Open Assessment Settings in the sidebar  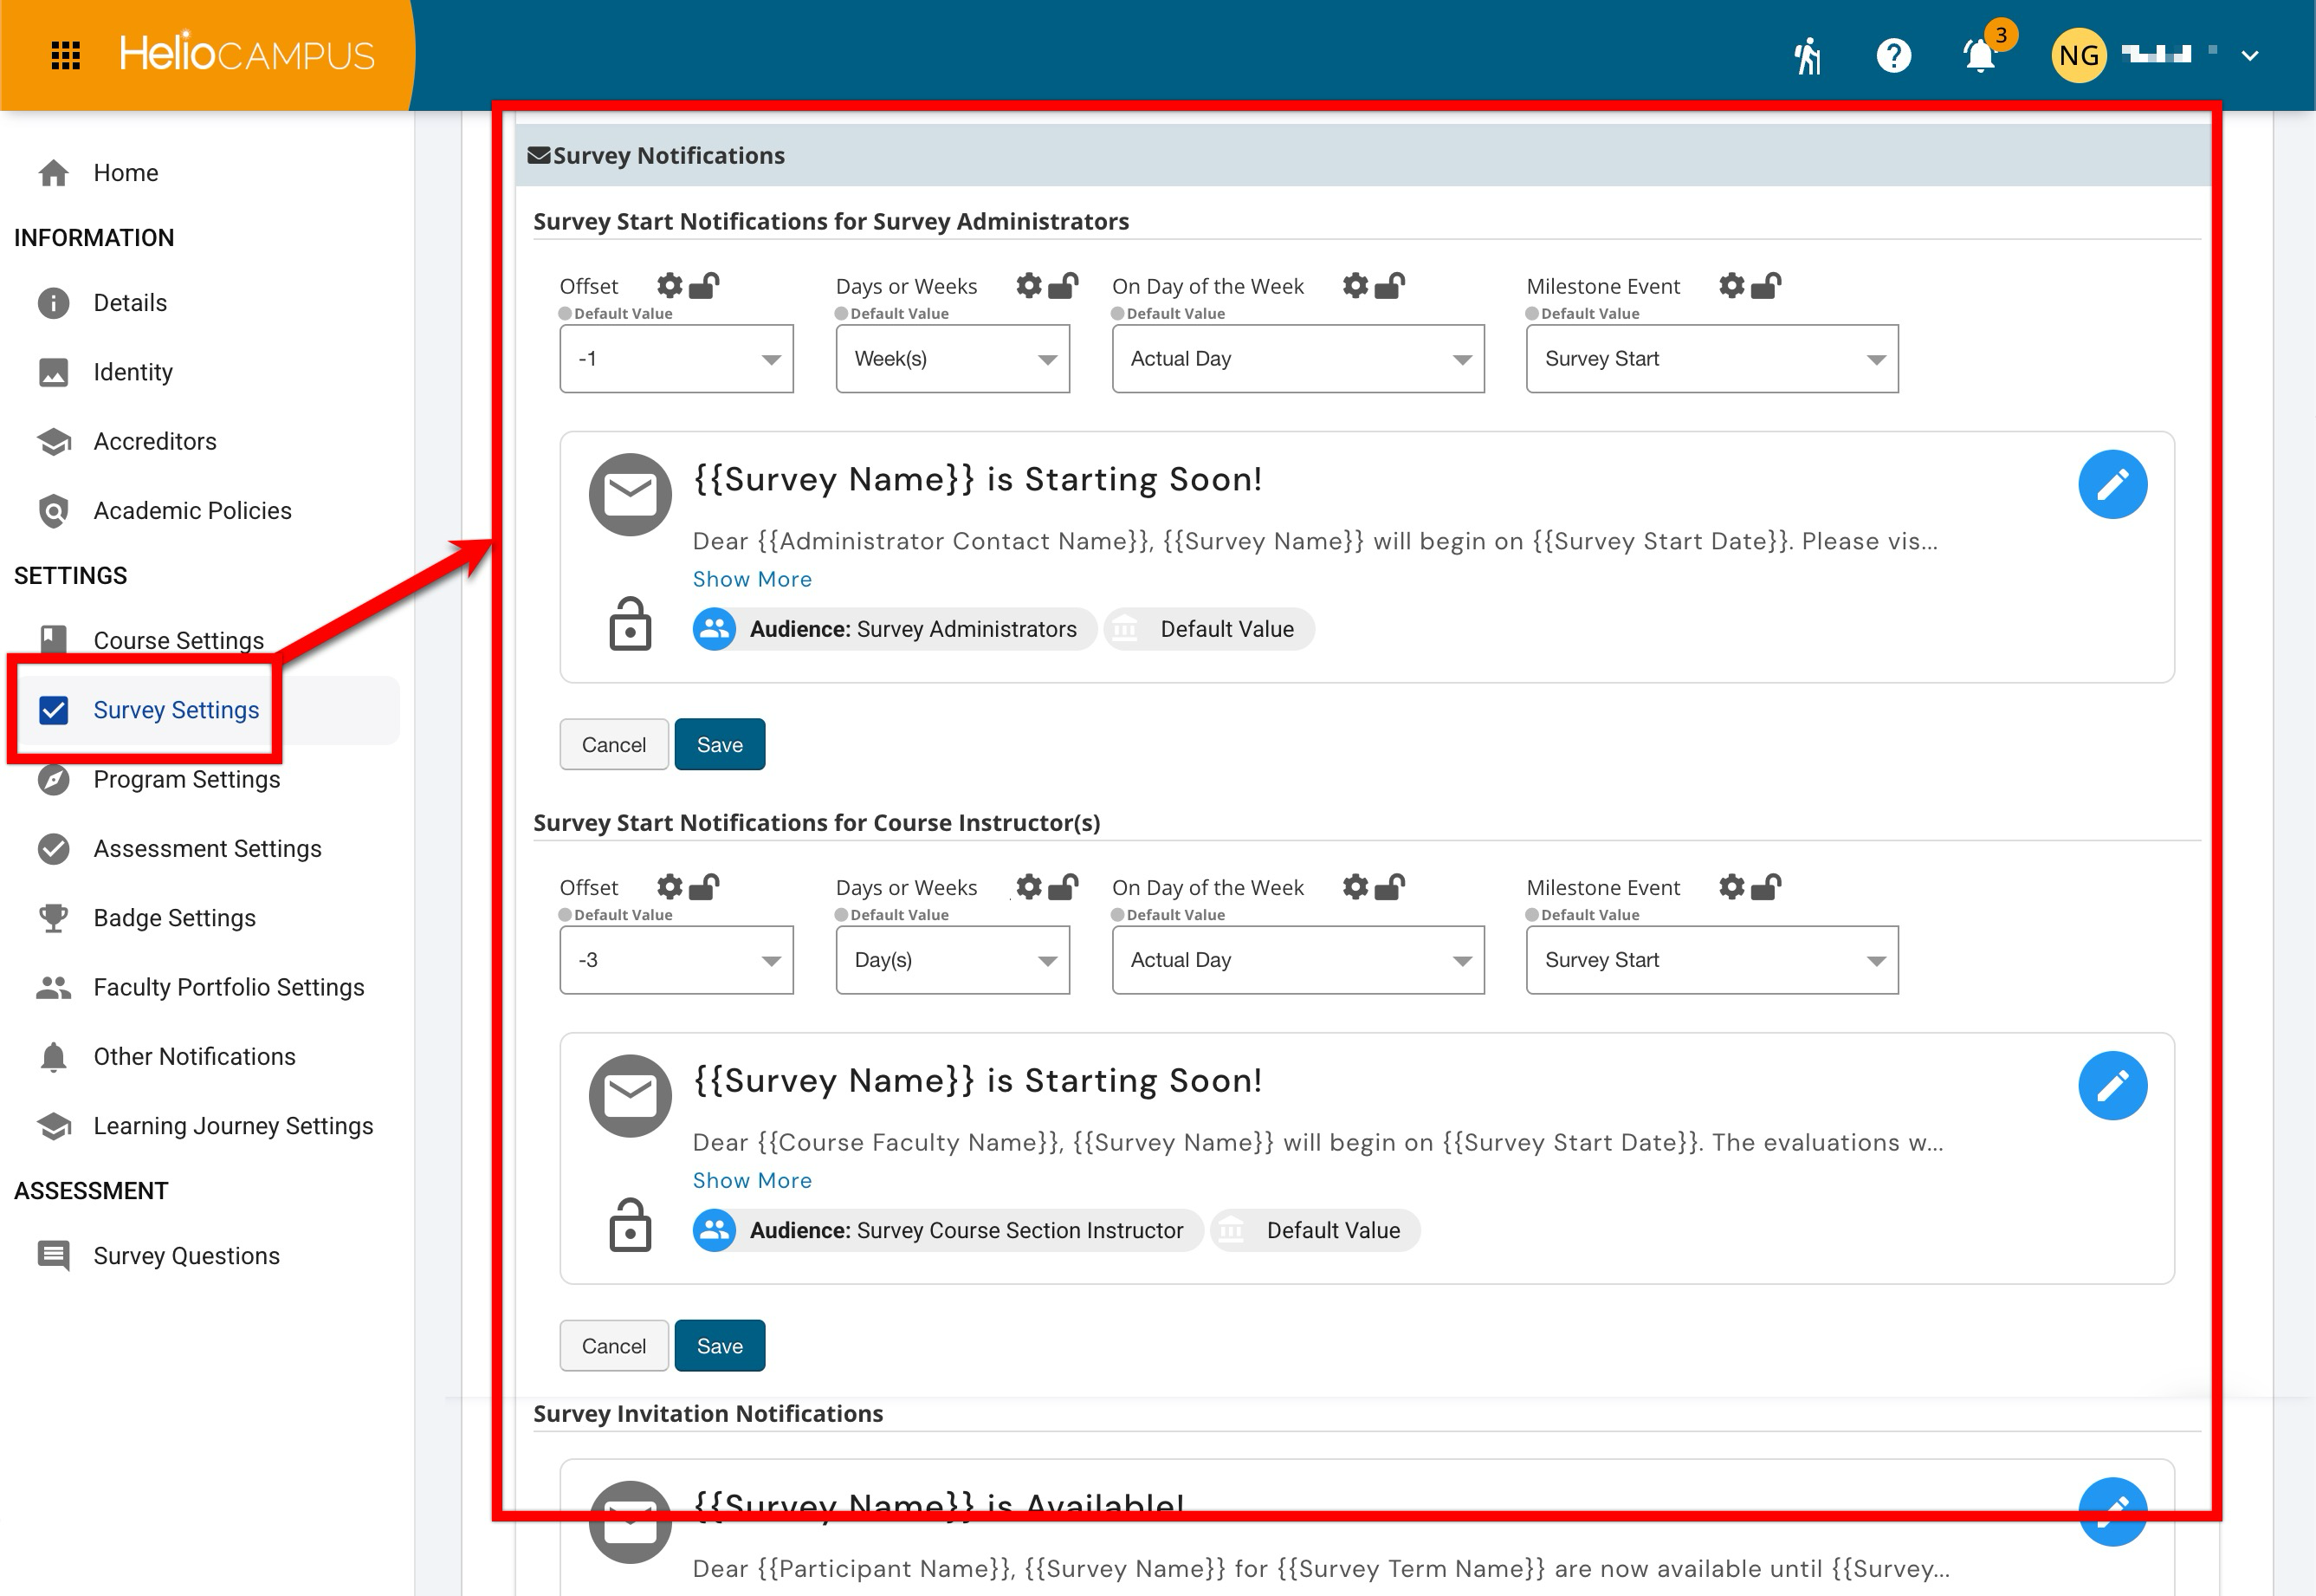[207, 849]
